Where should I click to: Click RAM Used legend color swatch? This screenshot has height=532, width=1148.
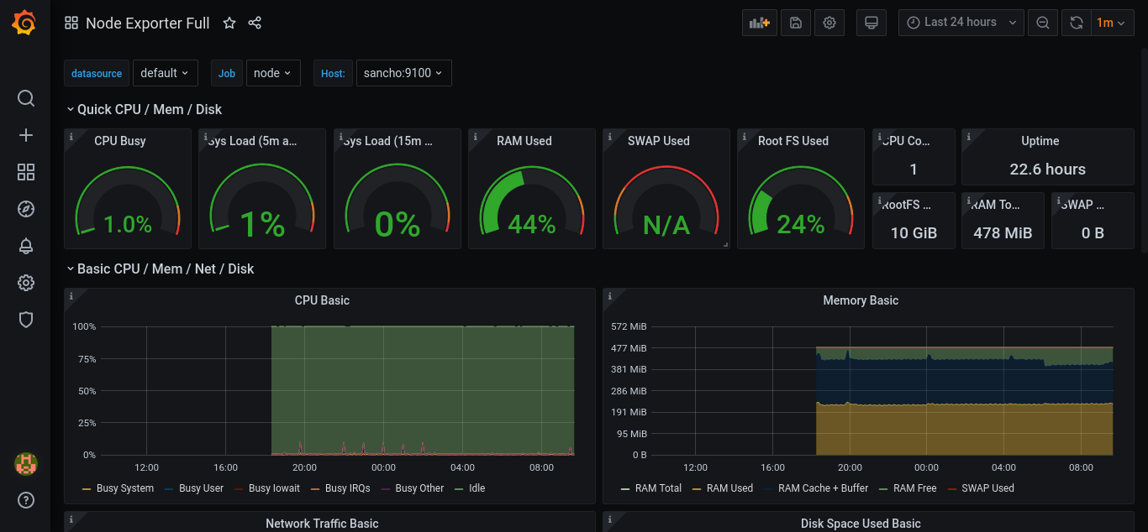(x=697, y=488)
